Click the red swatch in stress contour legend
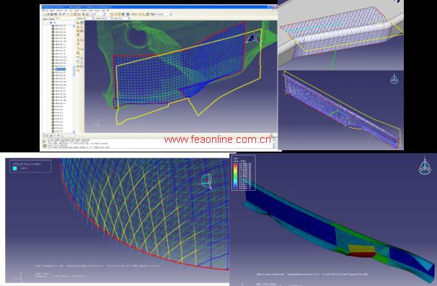437x286 pixels. click(x=235, y=165)
